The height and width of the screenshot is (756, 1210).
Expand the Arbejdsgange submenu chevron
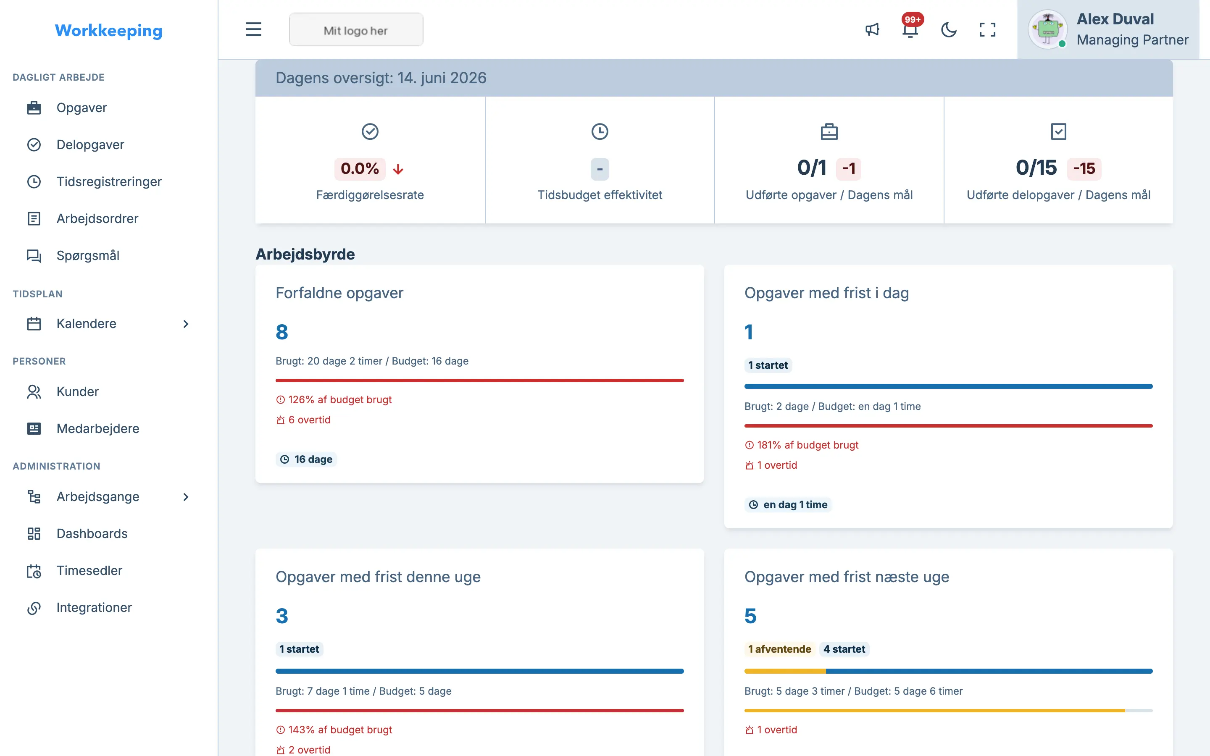tap(186, 496)
